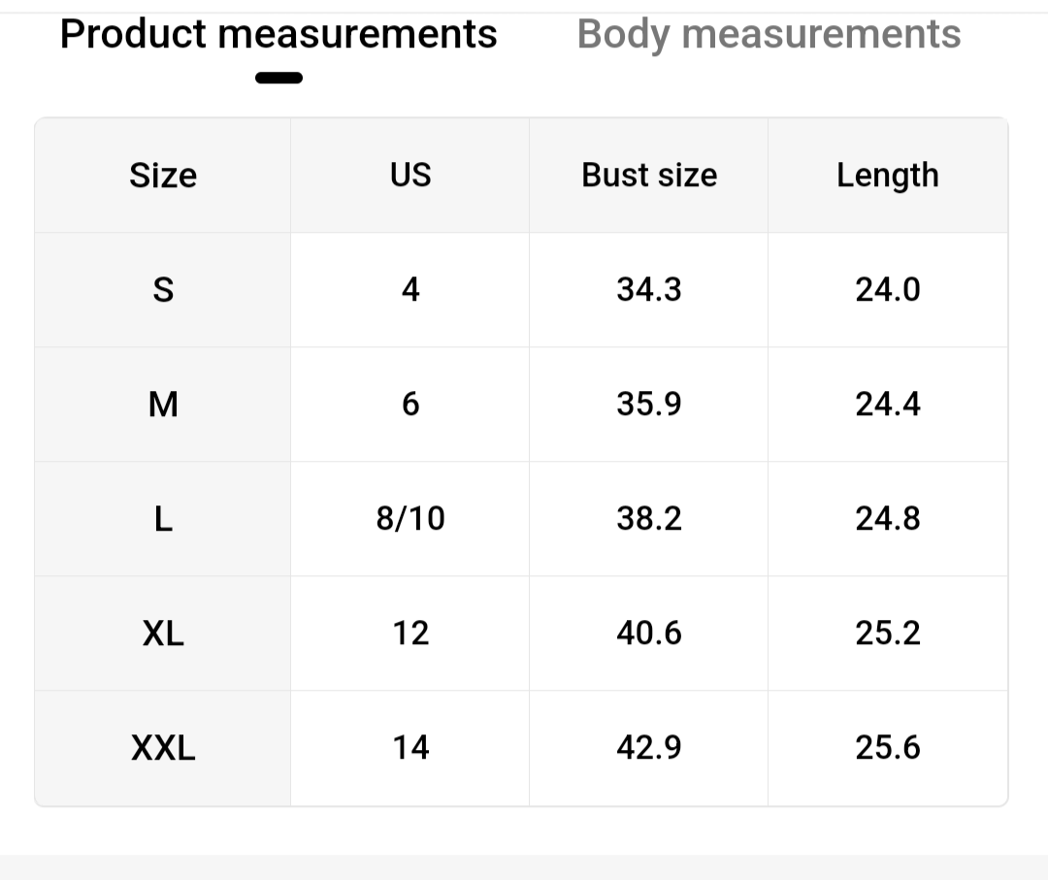Select the 38.2 bust size value
This screenshot has height=880, width=1048.
click(649, 519)
